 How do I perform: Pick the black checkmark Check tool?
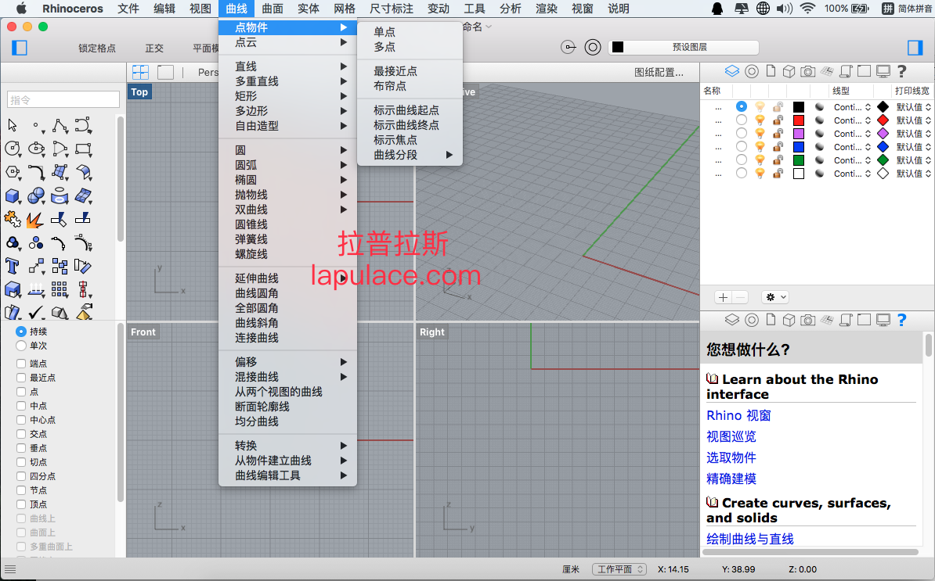36,312
